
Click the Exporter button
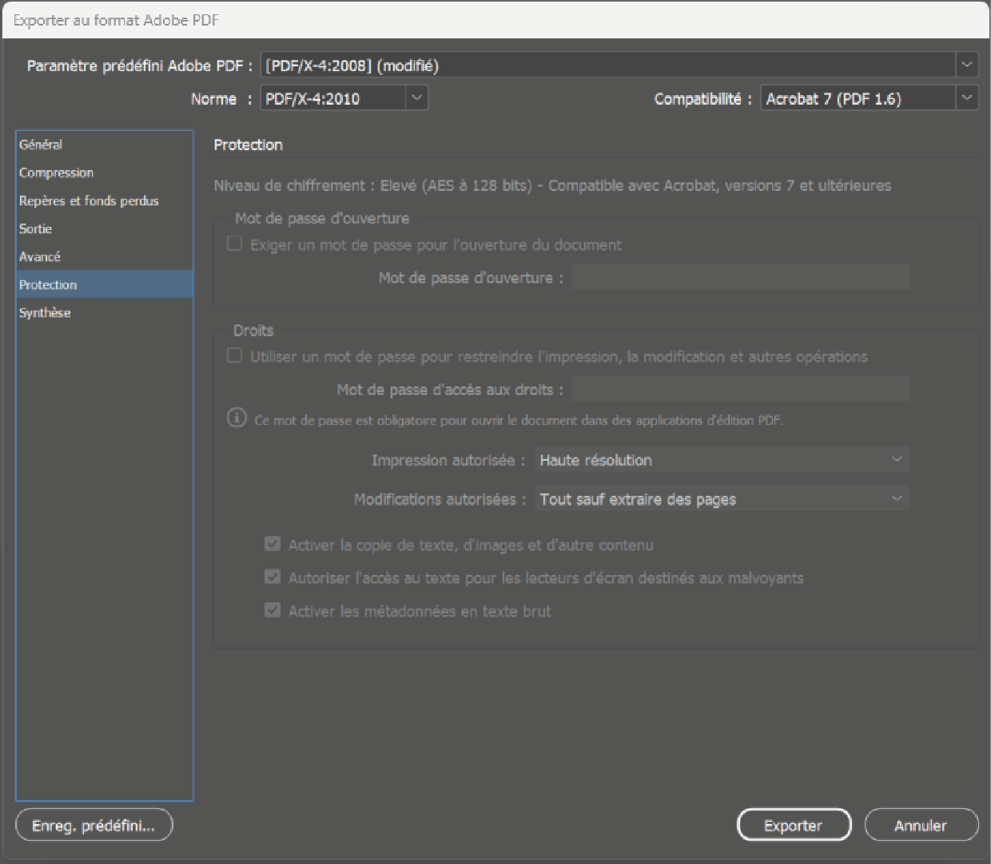point(793,826)
